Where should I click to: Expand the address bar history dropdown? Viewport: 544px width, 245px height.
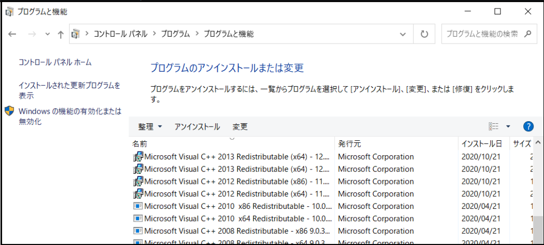[403, 34]
